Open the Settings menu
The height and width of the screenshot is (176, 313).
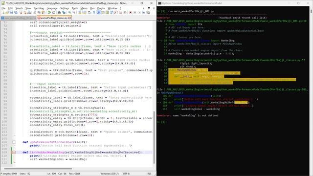(x=65, y=8)
